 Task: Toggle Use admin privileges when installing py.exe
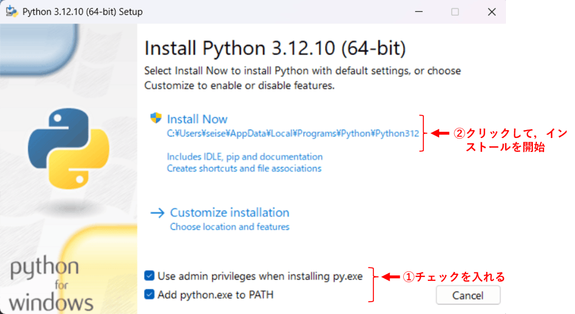click(x=149, y=275)
